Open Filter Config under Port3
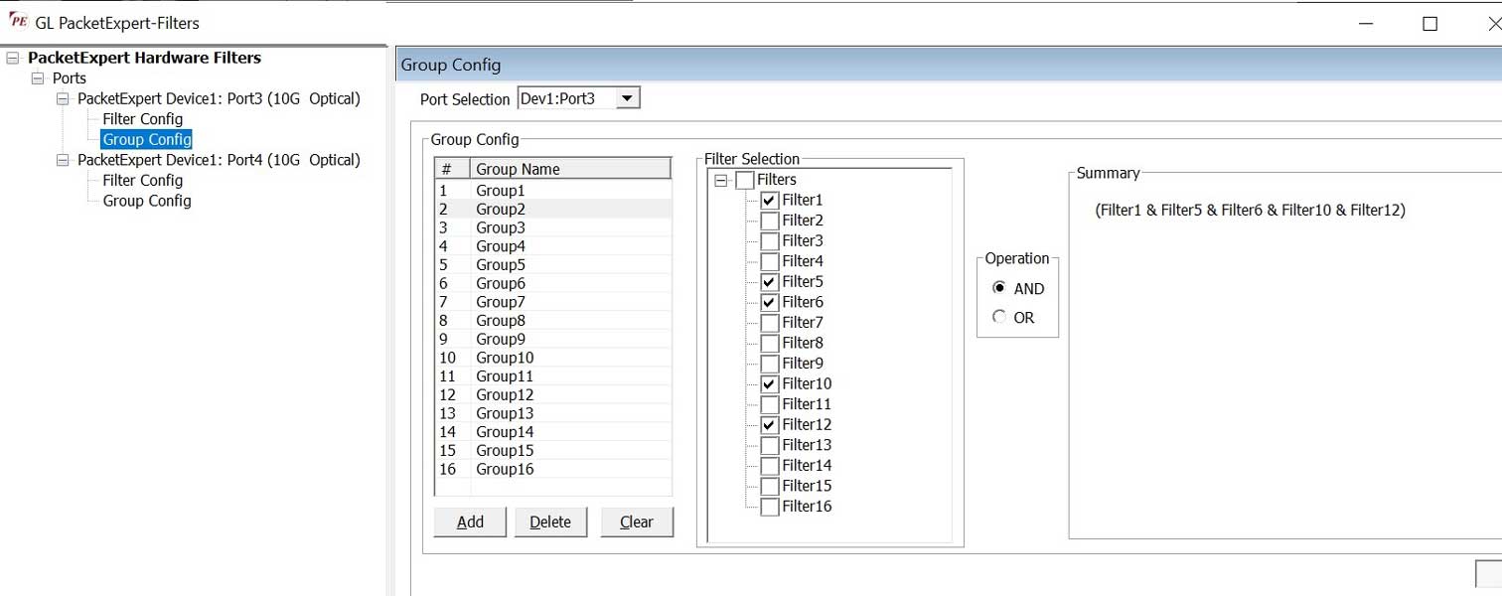The image size is (1502, 596). point(143,119)
